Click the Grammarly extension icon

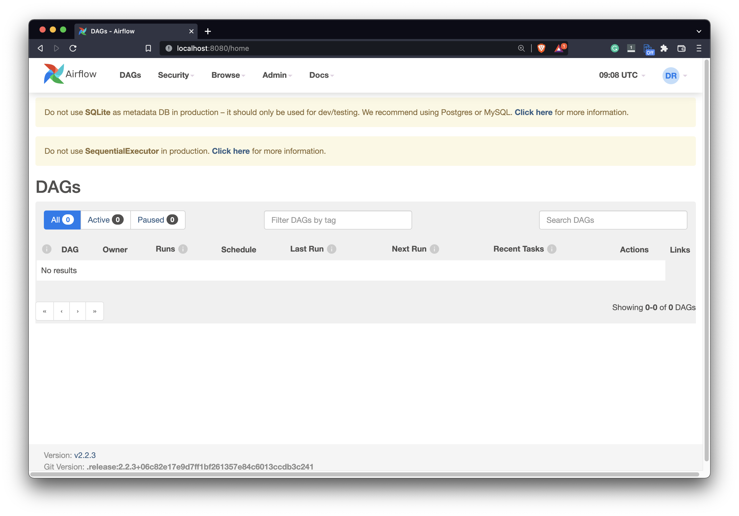click(615, 48)
